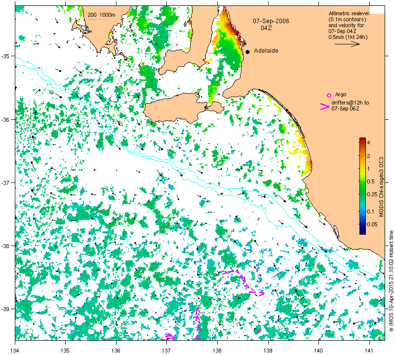Click the dark red top of the chlorophyll colorbar
The height and width of the screenshot is (355, 395).
362,140
